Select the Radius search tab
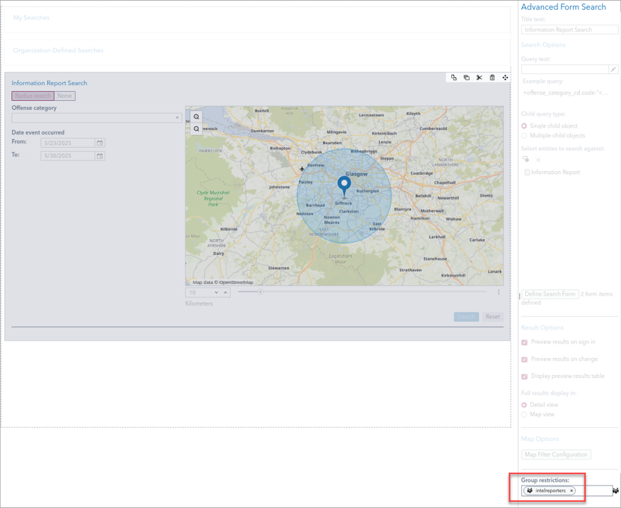The width and height of the screenshot is (621, 508). point(33,96)
